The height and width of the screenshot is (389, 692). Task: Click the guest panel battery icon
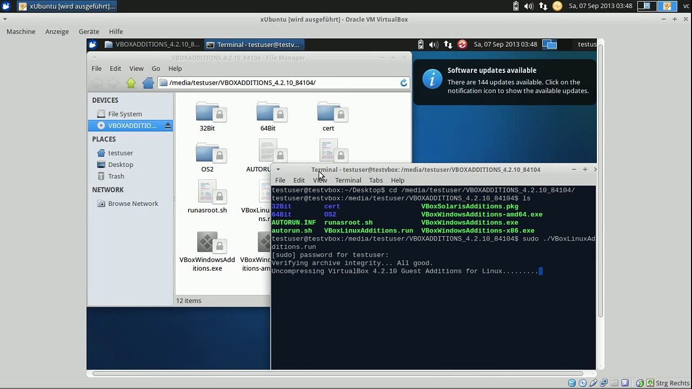pos(421,44)
